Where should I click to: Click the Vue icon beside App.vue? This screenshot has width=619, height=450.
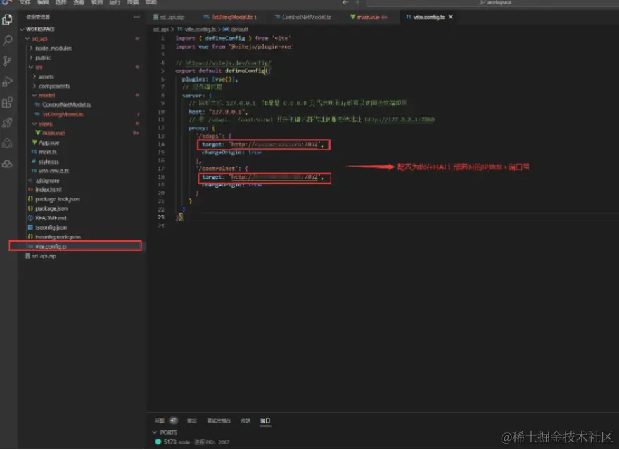coord(34,143)
